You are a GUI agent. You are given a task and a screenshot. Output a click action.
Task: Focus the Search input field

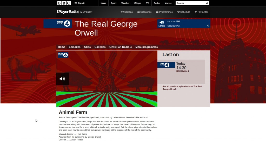tap(190, 3)
